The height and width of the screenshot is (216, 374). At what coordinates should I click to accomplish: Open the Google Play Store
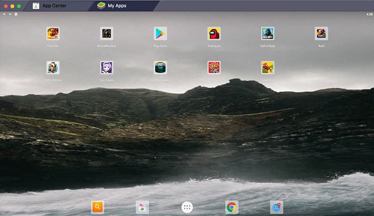coord(160,33)
